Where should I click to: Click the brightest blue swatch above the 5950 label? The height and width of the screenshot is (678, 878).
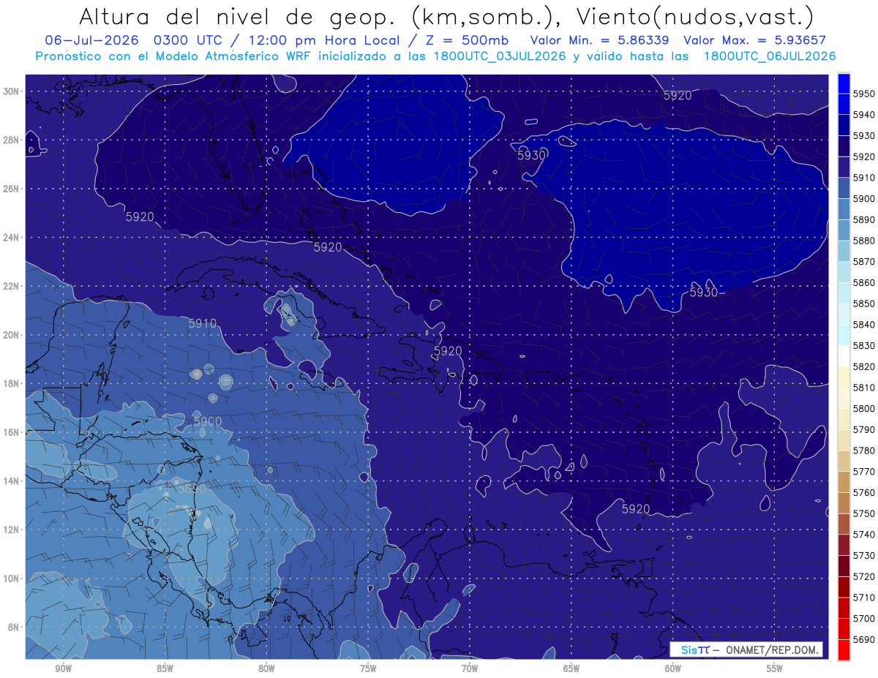point(844,83)
